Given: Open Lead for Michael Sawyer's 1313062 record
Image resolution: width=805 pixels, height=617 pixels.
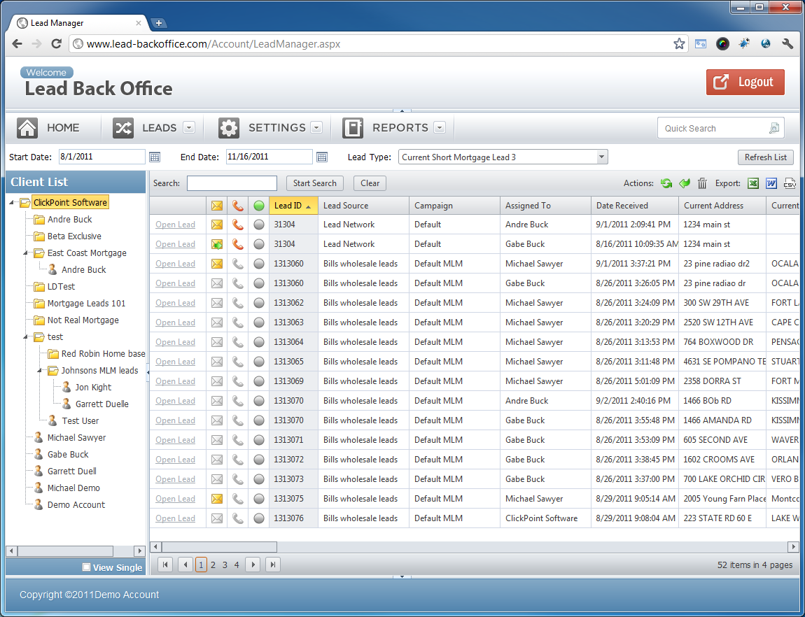Looking at the screenshot, I should [175, 302].
